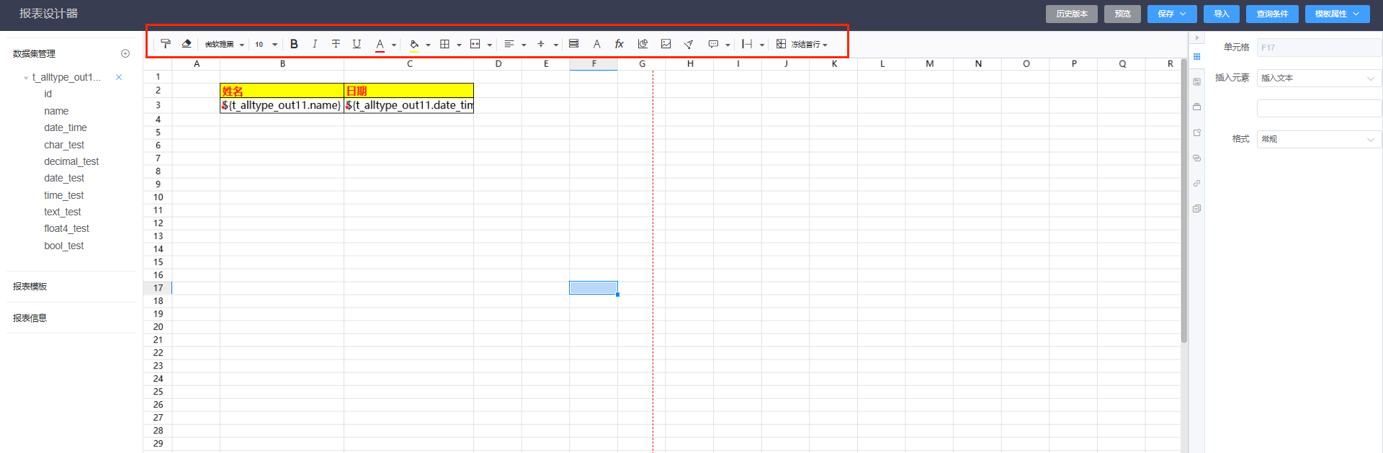The width and height of the screenshot is (1383, 453).
Task: Insert an image via picture icon
Action: click(x=666, y=44)
